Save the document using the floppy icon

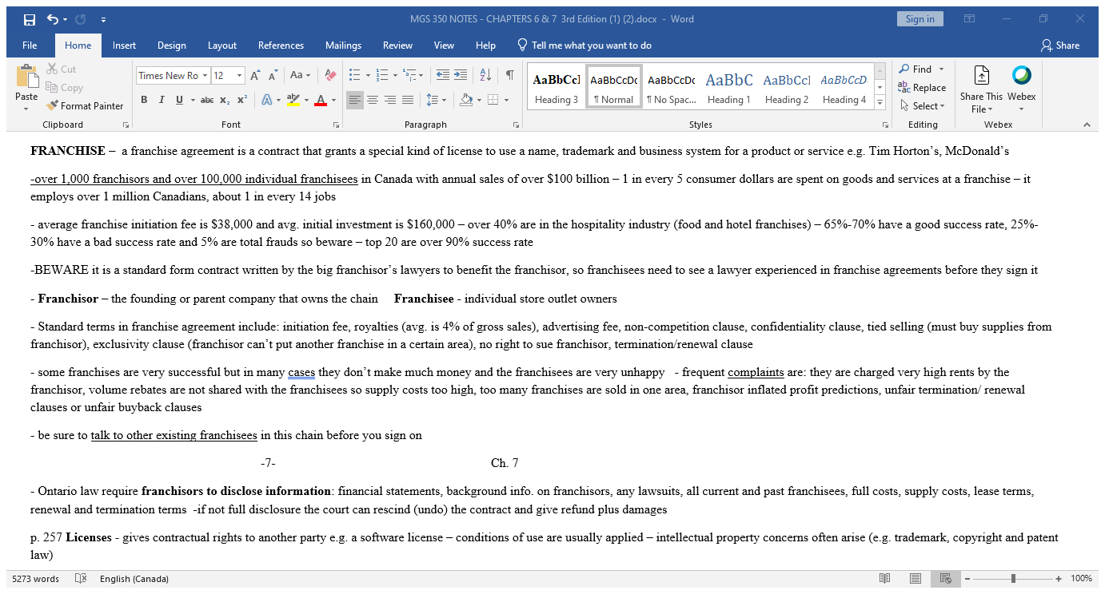tap(30, 19)
